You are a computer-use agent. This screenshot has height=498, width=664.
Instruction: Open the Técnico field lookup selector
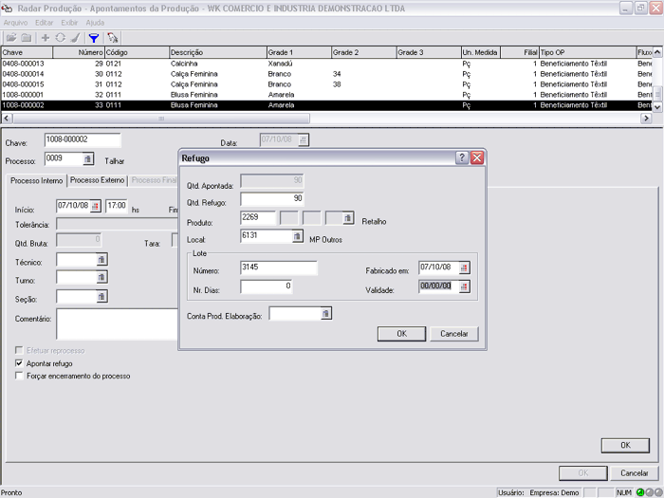101,260
